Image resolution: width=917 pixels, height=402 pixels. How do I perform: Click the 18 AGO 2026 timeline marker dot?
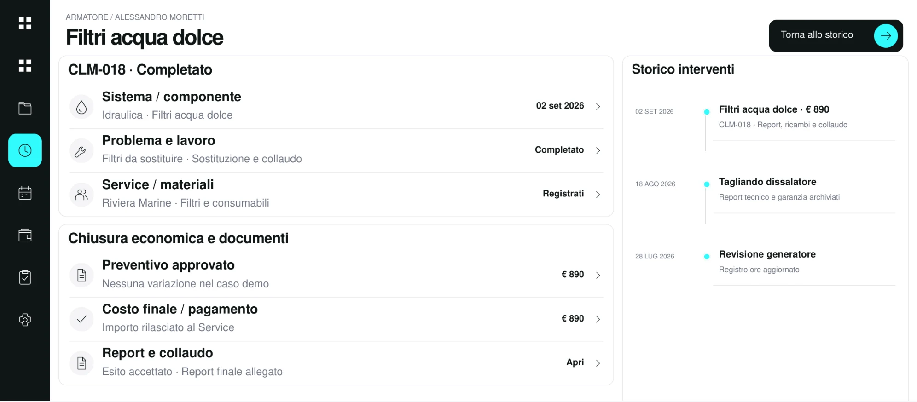coord(707,184)
